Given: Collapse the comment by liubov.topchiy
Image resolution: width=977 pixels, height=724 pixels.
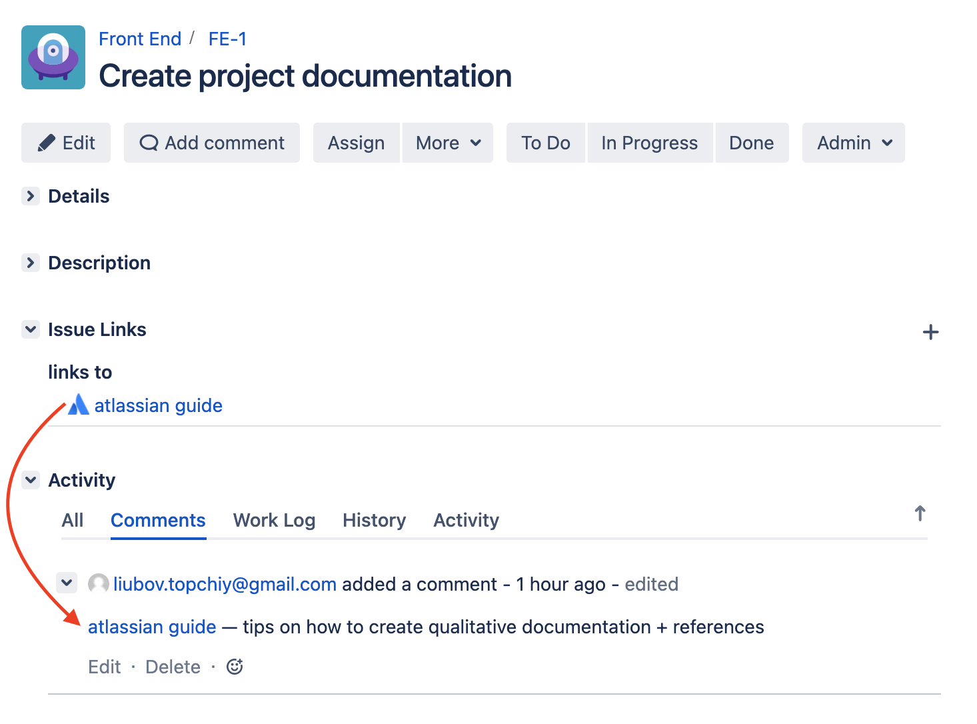Looking at the screenshot, I should coord(67,583).
